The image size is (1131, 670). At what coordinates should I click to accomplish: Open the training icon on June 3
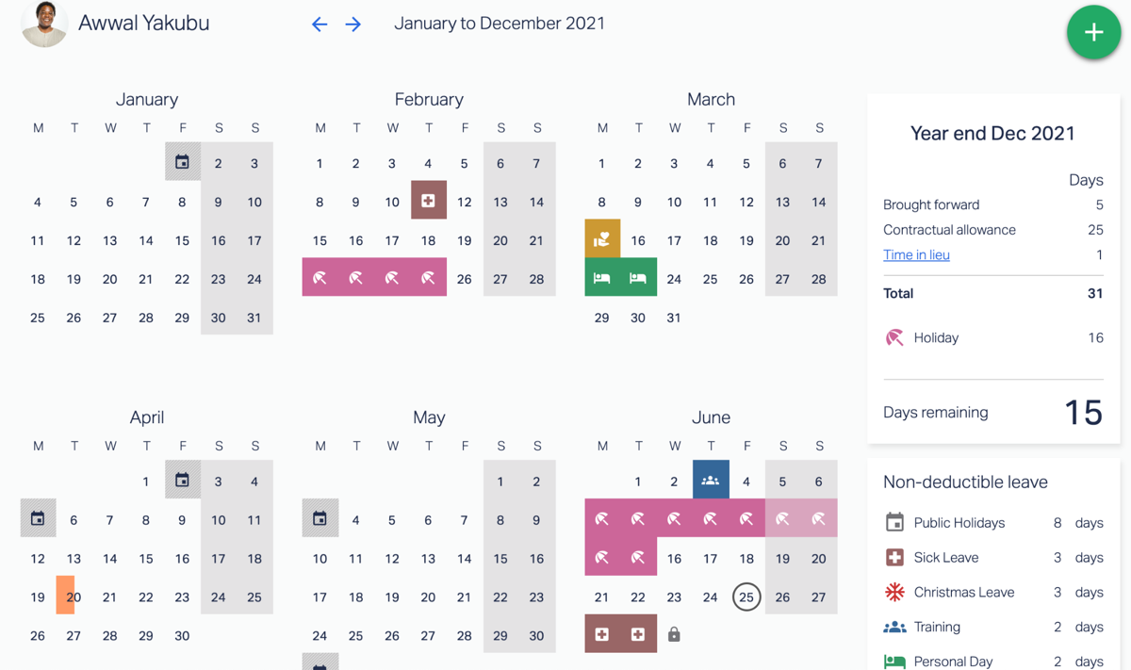coord(711,481)
